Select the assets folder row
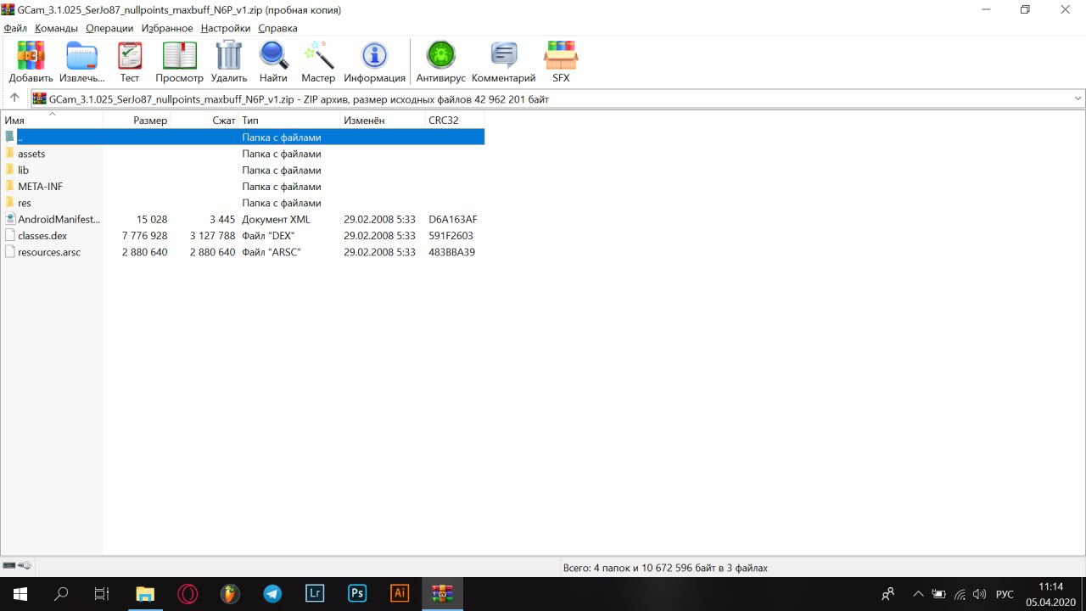 (243, 154)
